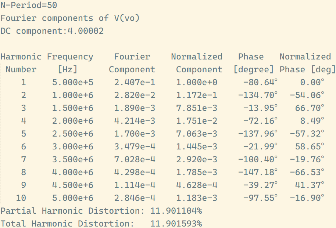Screen dimensions: 336x228
Task: Click the Normalized Phase [deg] header
Action: click(x=307, y=63)
